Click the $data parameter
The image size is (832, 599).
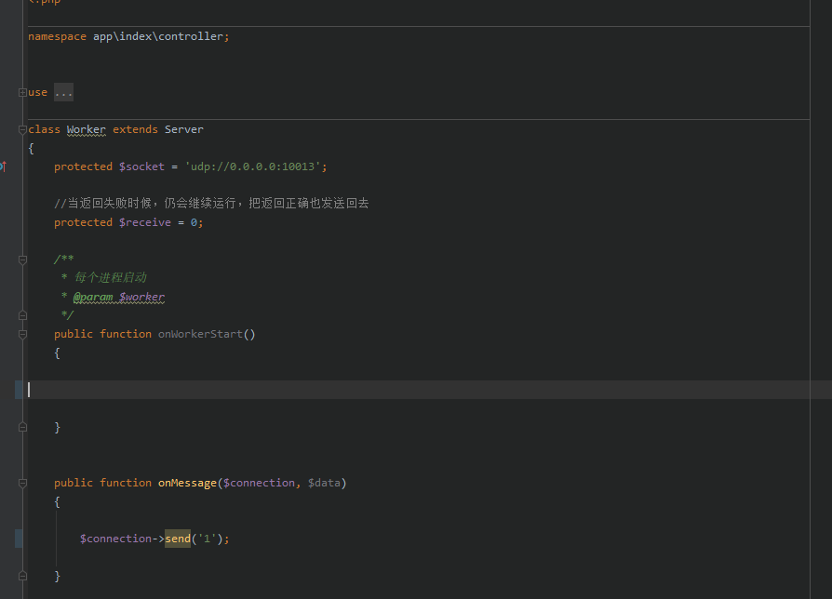tap(324, 483)
